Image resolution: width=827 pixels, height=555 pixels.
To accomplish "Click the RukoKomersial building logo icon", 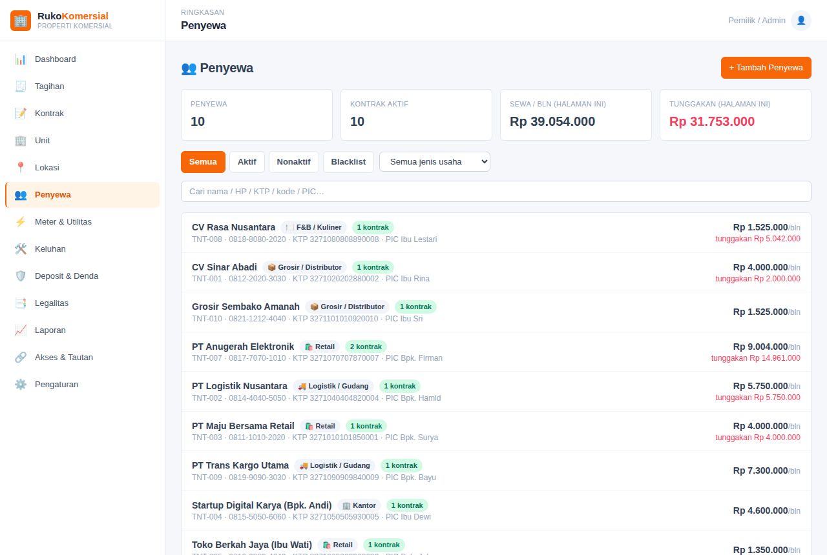I will 21,21.
